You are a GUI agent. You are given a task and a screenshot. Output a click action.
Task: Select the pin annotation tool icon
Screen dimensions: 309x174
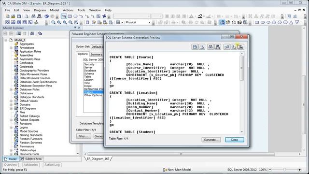pyautogui.click(x=104, y=16)
